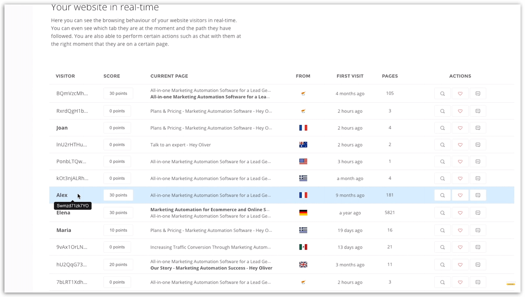Click chat icon for visitor hU2QqG73

(x=478, y=265)
